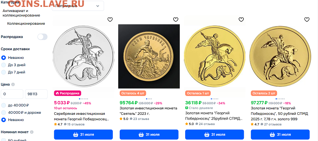Open Коллекционирование subcategory
Image resolution: width=318 pixels, height=141 pixels.
click(26, 24)
